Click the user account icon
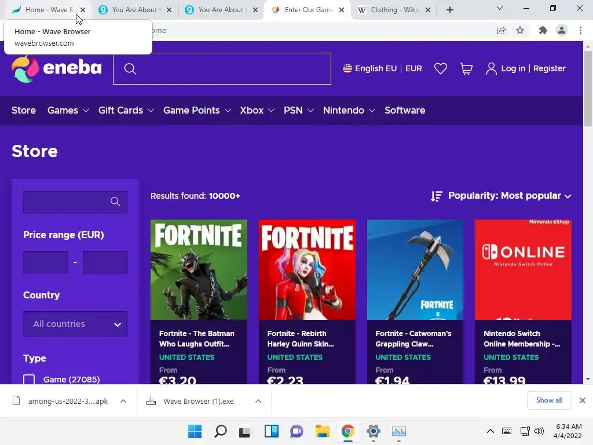The image size is (593, 445). coord(491,69)
